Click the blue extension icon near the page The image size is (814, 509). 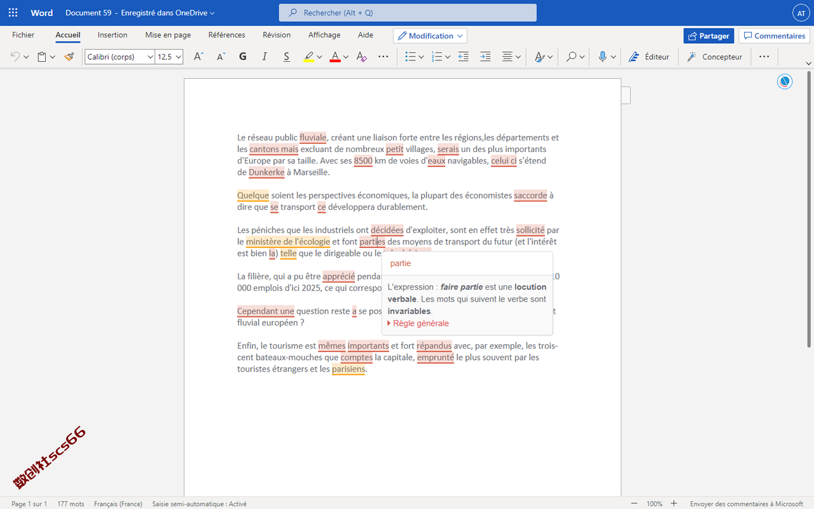point(785,81)
